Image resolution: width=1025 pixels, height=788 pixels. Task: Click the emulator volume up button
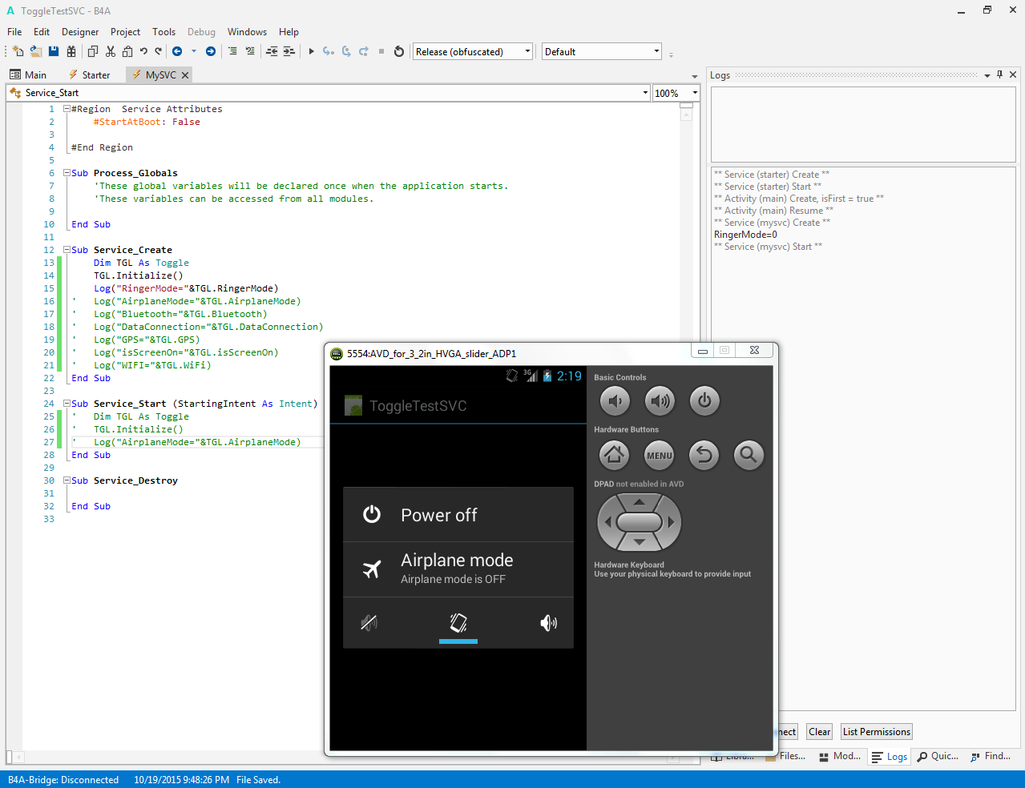point(660,400)
